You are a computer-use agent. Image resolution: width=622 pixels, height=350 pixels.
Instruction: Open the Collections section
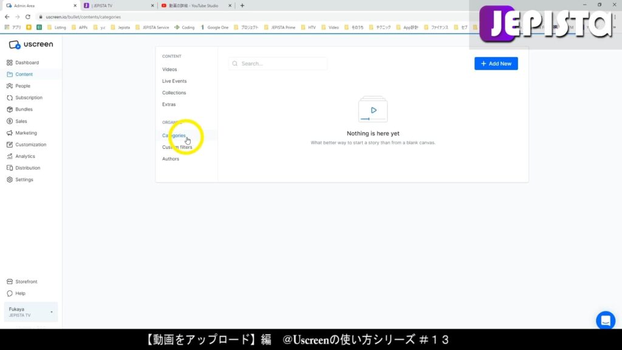click(x=174, y=93)
